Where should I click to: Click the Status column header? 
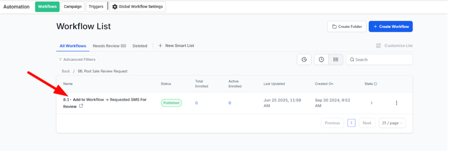click(166, 84)
